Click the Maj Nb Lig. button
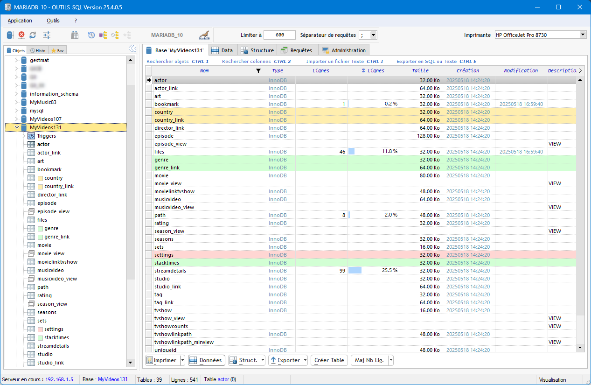 point(369,360)
